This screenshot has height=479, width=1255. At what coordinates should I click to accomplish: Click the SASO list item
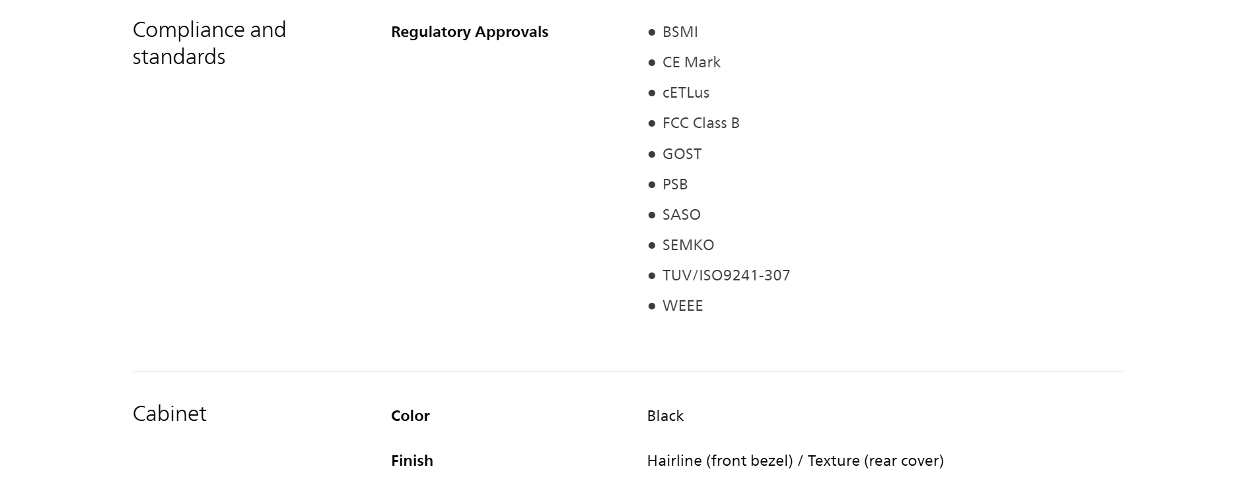pos(681,214)
